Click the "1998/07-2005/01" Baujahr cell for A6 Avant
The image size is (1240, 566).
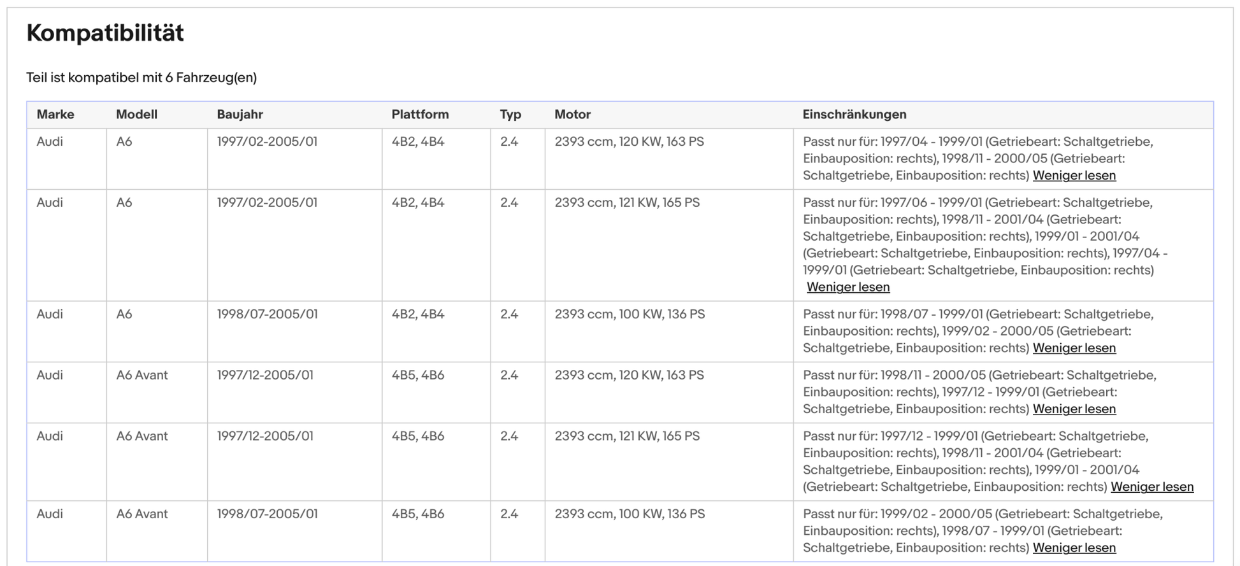[266, 514]
